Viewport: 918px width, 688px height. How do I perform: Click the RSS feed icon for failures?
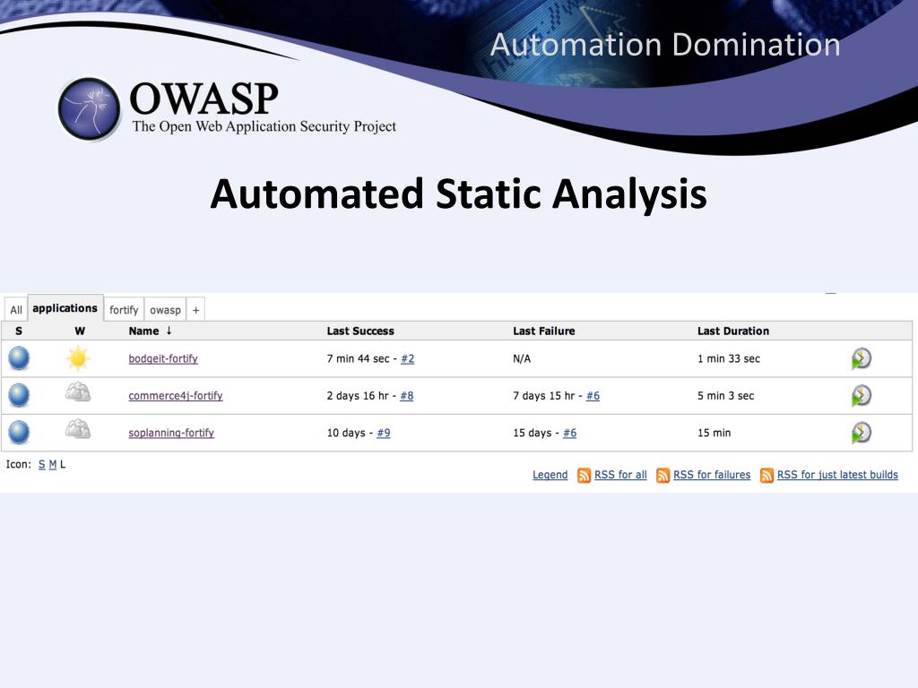pos(663,475)
